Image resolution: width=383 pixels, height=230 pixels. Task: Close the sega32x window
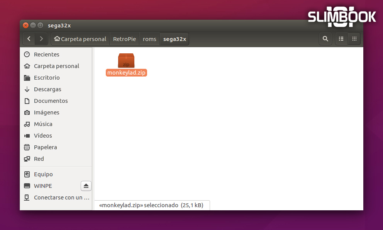point(26,26)
